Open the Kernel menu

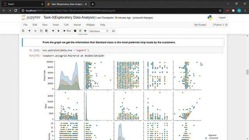point(77,25)
